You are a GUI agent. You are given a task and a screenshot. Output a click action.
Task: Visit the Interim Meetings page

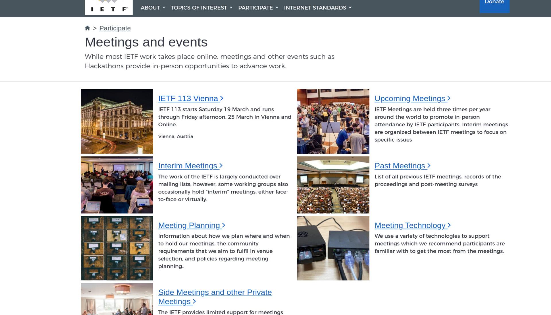[191, 166]
